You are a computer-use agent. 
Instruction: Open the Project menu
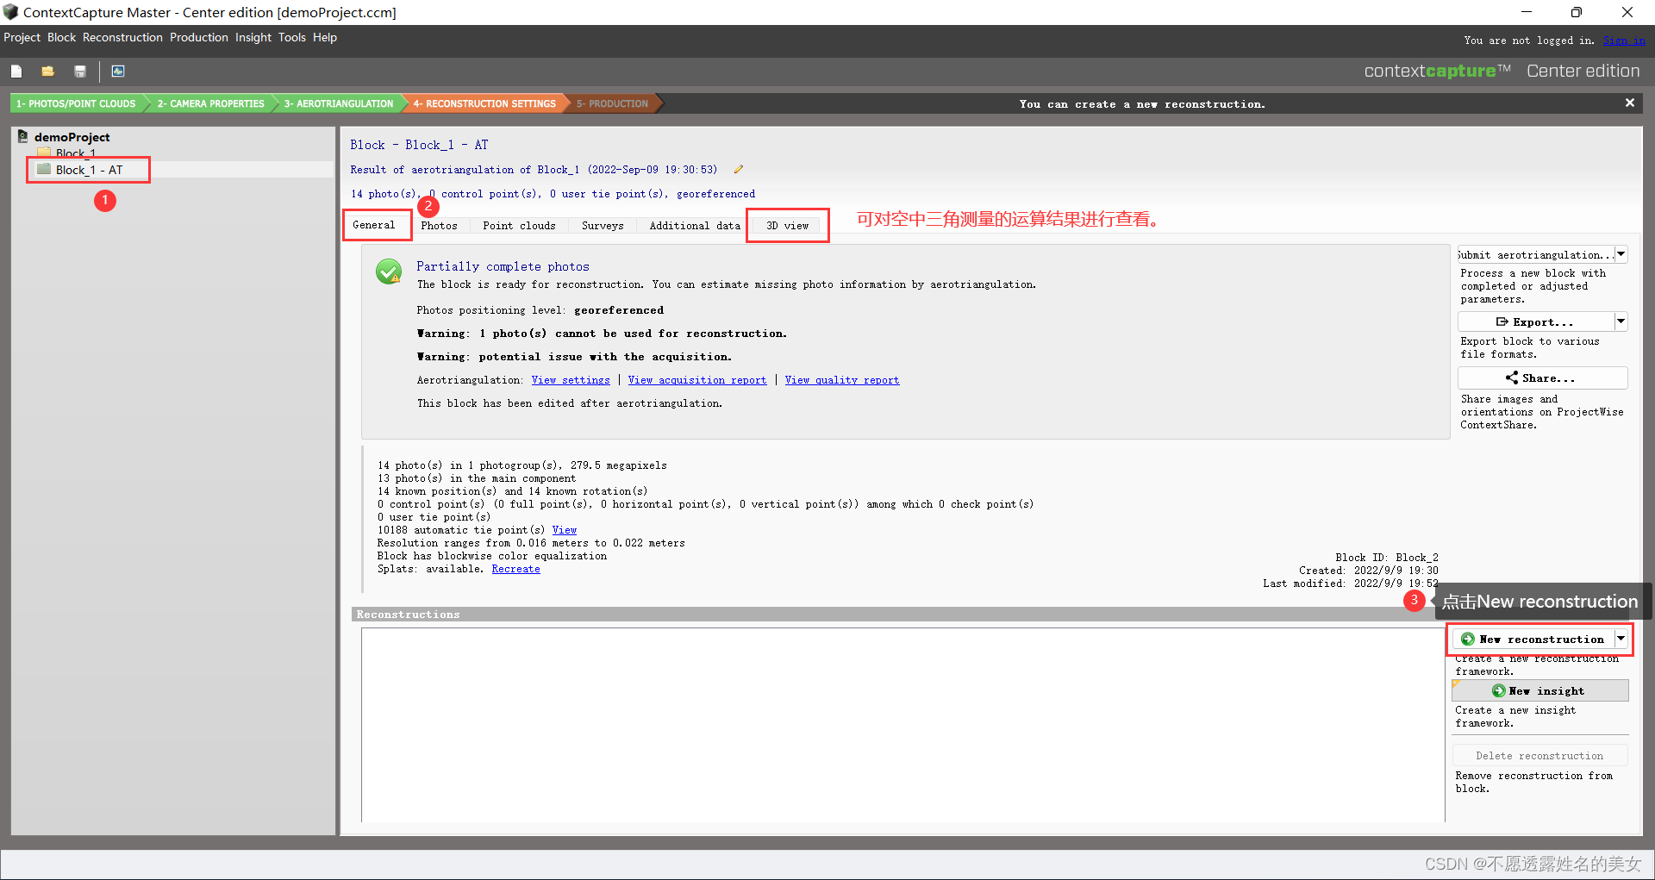(x=22, y=37)
